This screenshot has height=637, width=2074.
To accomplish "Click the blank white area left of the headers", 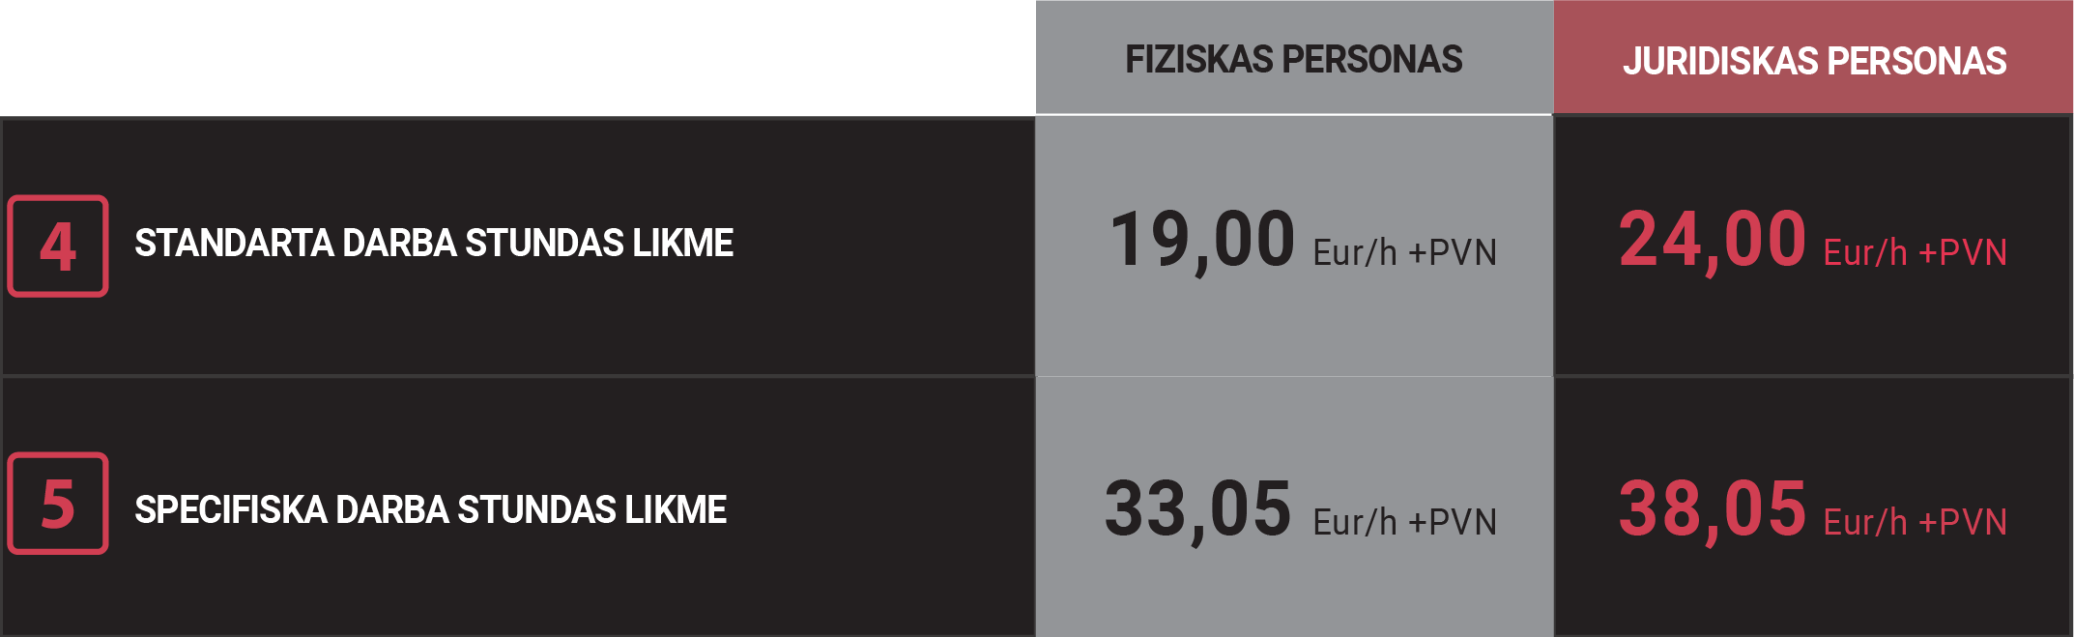I will tap(517, 58).
